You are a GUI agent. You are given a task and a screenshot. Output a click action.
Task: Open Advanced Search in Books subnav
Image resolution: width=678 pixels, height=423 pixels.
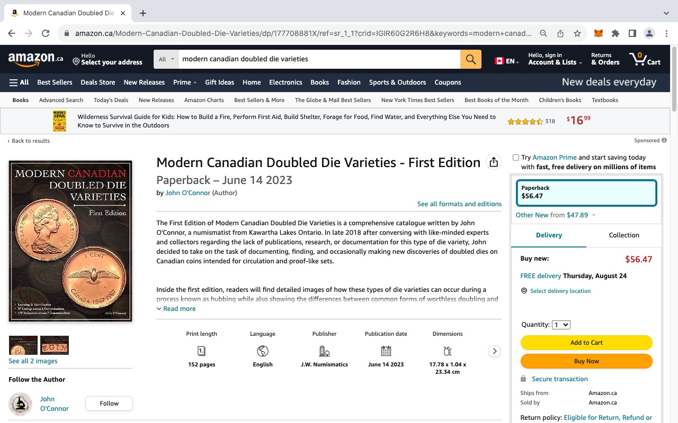point(61,100)
